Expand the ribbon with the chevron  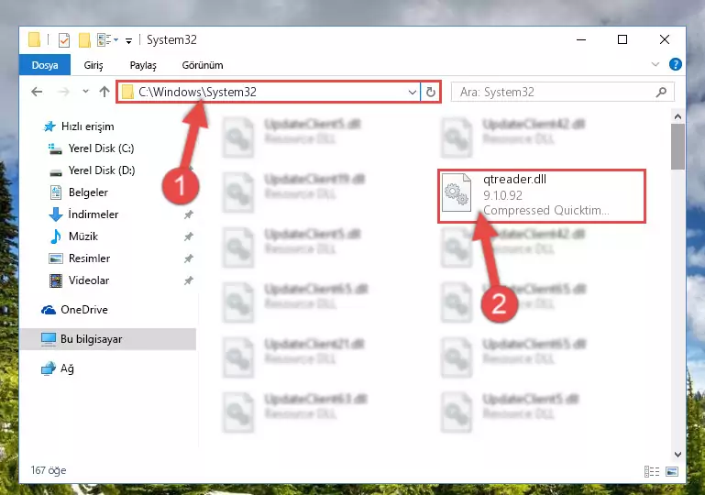click(x=655, y=64)
